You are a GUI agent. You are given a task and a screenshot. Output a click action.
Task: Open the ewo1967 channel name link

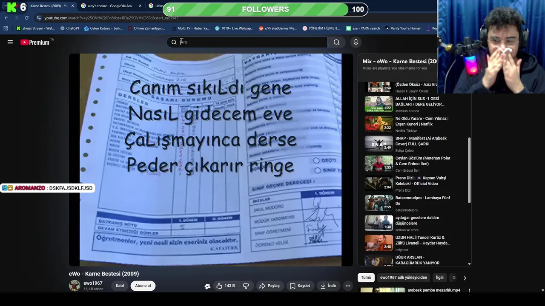point(93,283)
